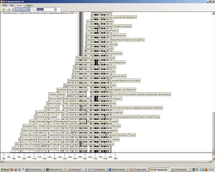This screenshot has height=172, width=215.
Task: Expand the toolbar combo box dropdown arrow
Action: (x=56, y=9)
